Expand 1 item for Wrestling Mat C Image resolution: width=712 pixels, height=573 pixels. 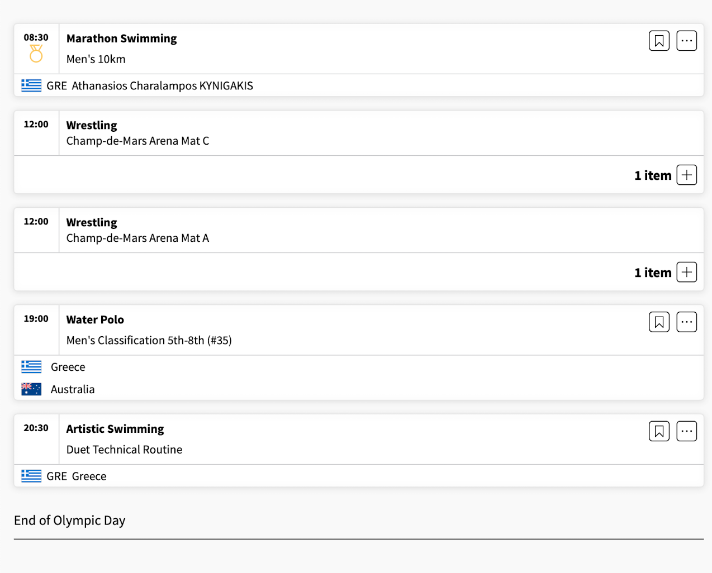[x=686, y=175]
